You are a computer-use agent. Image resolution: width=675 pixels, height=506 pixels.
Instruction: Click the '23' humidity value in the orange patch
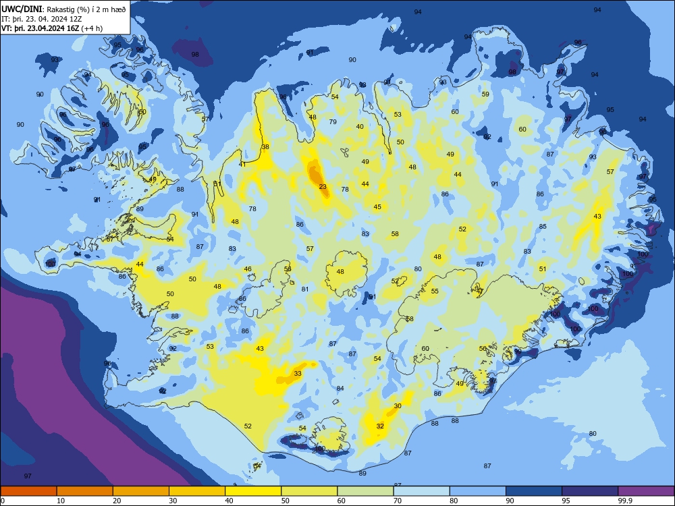(x=323, y=187)
